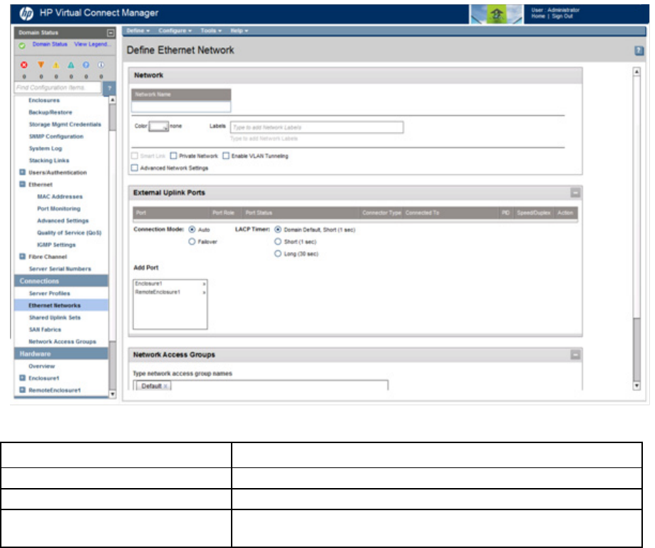Expand the Users/Authentication tree node

click(23, 173)
